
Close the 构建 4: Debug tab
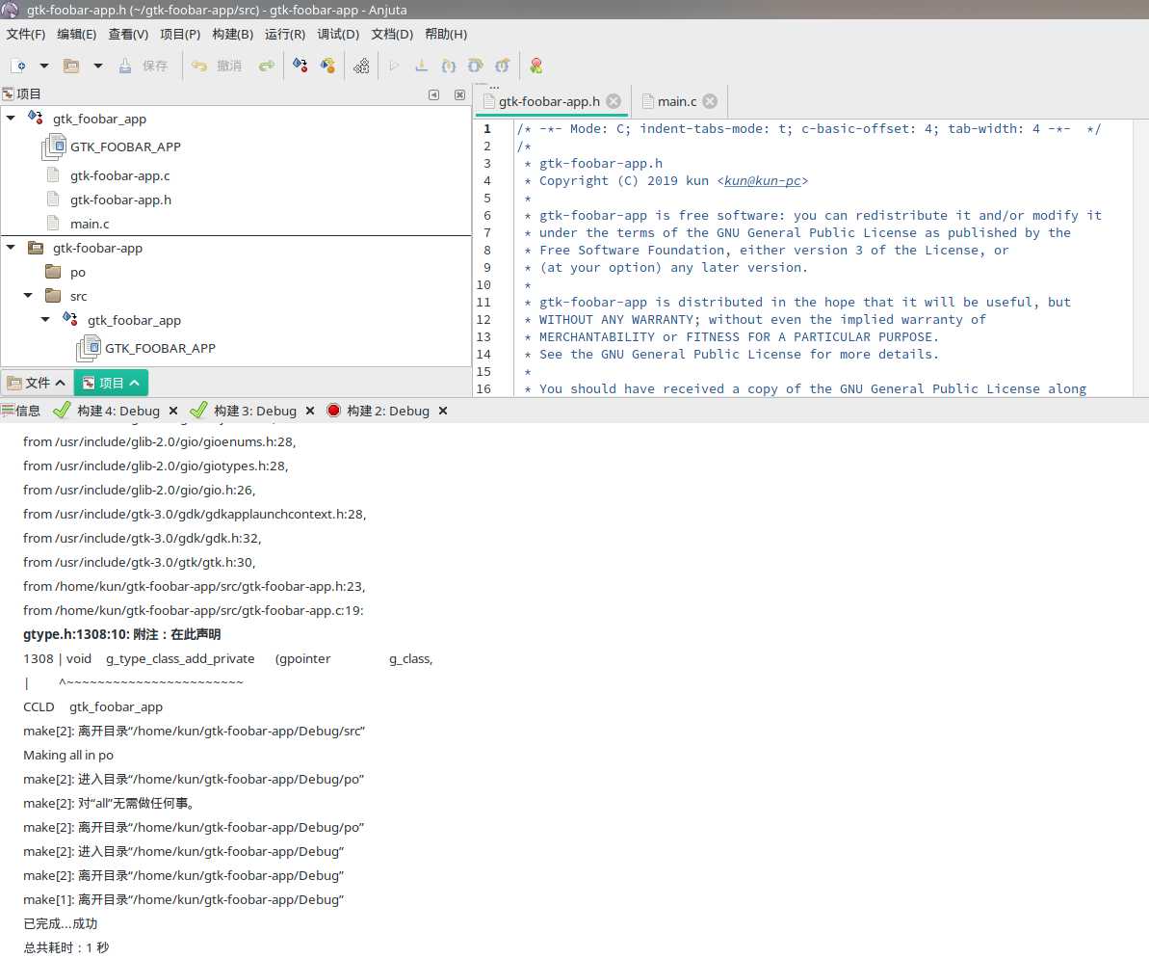(x=173, y=411)
